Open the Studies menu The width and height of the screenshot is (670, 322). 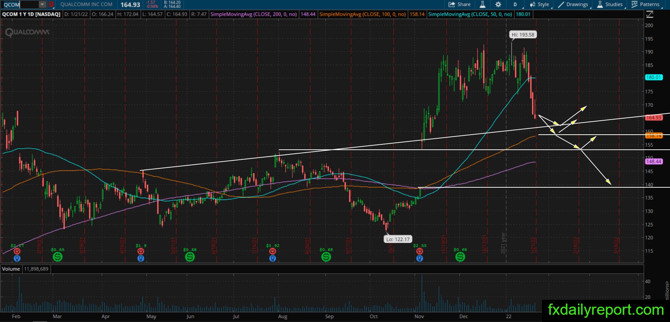tap(610, 4)
